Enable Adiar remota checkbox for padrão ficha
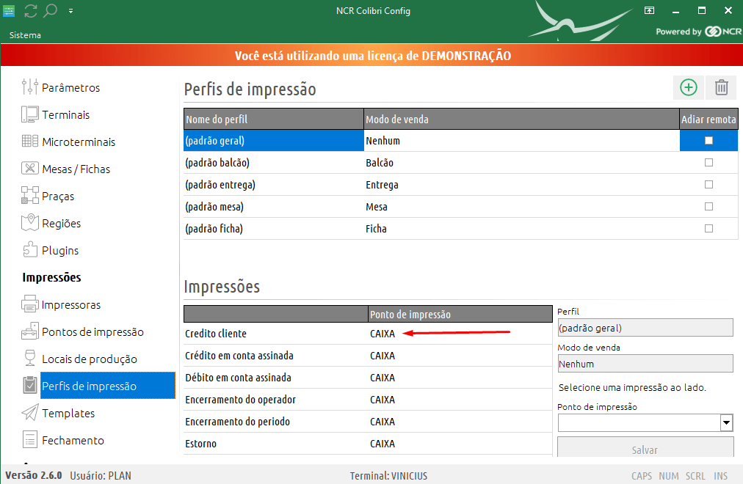This screenshot has width=743, height=484. click(x=708, y=228)
